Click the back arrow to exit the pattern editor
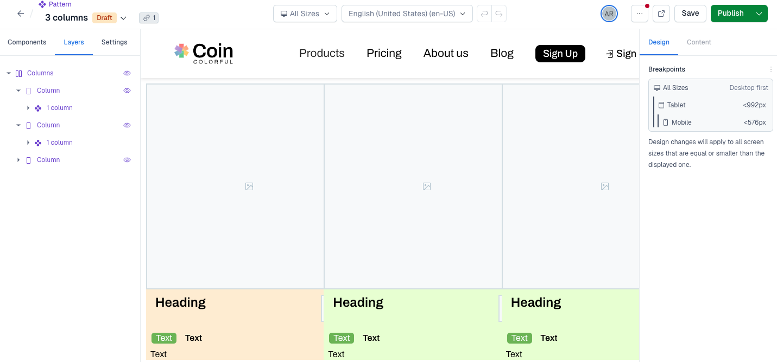Image resolution: width=777 pixels, height=362 pixels. point(21,14)
